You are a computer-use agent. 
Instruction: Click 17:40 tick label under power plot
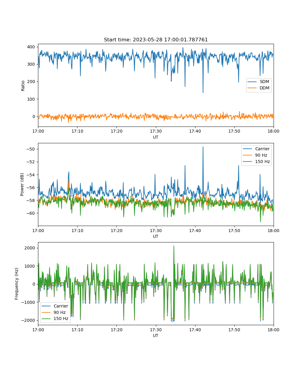195,230
